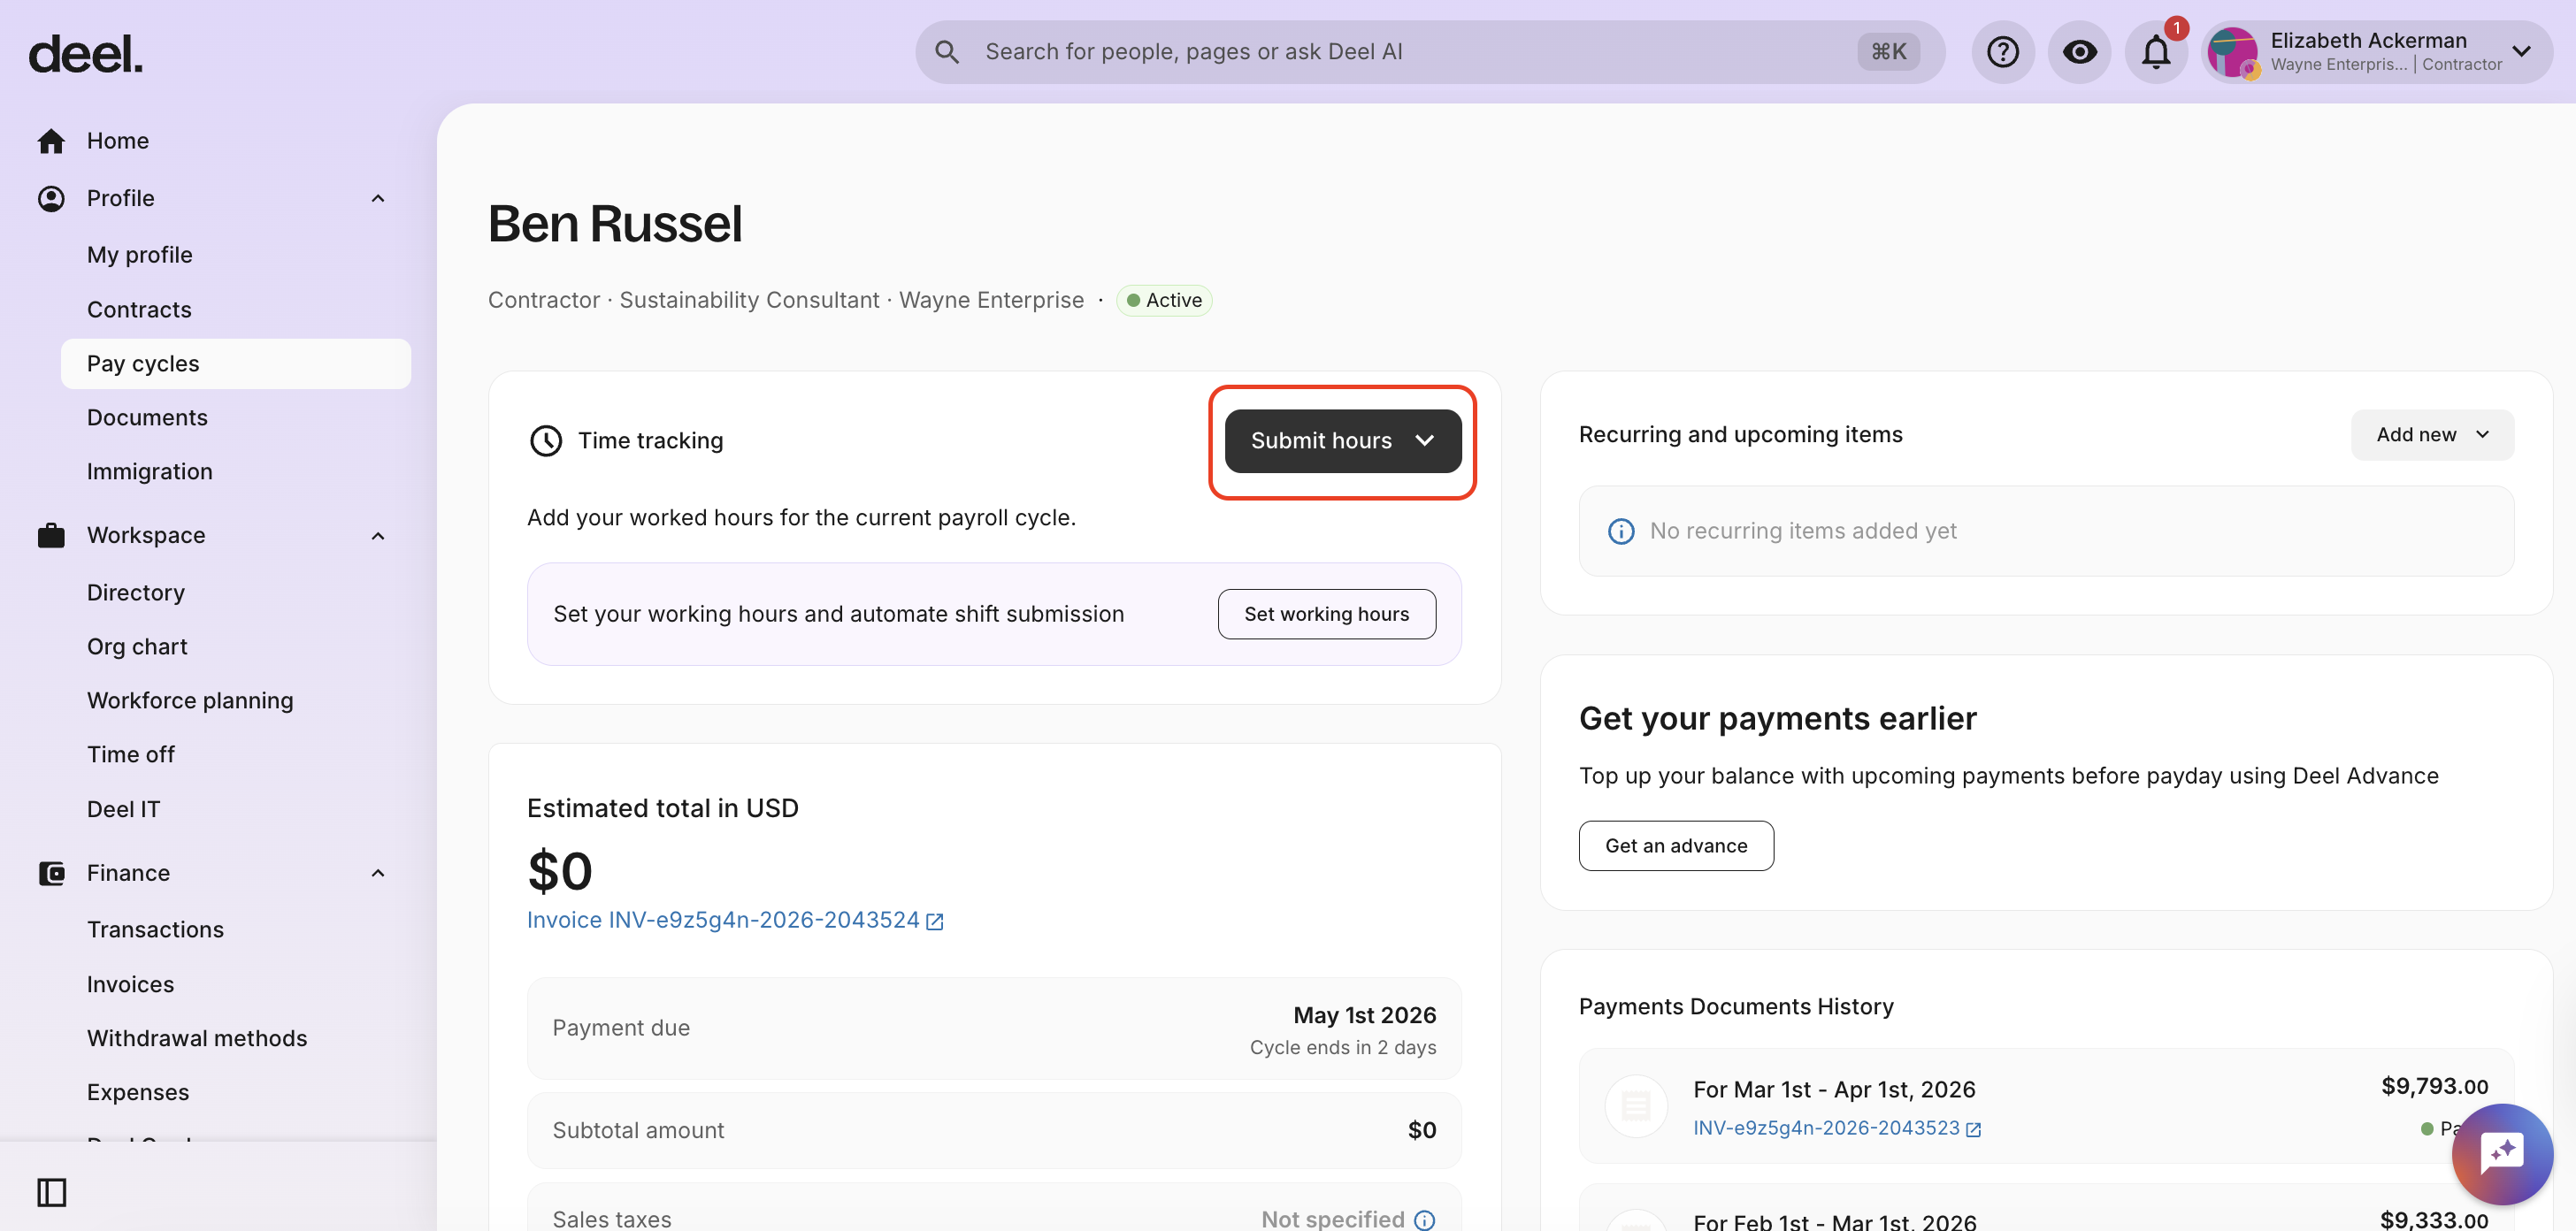The width and height of the screenshot is (2576, 1231).
Task: Collapse the Workspace section chevron
Action: 378,536
